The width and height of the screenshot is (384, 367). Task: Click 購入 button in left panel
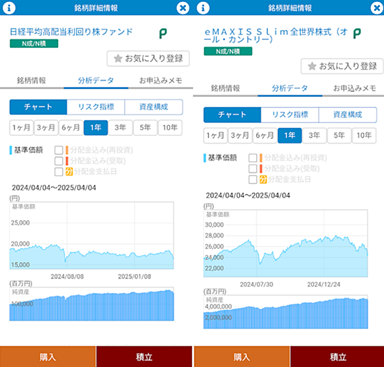(48, 357)
